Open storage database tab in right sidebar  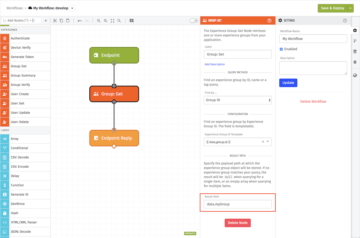point(355,51)
